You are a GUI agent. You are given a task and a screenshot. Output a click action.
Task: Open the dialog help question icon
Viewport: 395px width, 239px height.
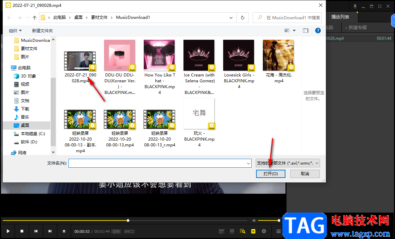[x=318, y=31]
